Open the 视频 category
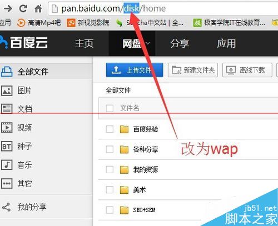 (x=24, y=128)
